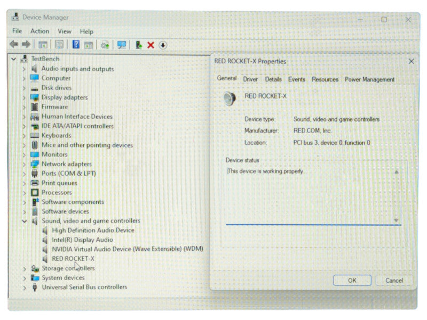Expand Human Interface Devices category

[24, 117]
